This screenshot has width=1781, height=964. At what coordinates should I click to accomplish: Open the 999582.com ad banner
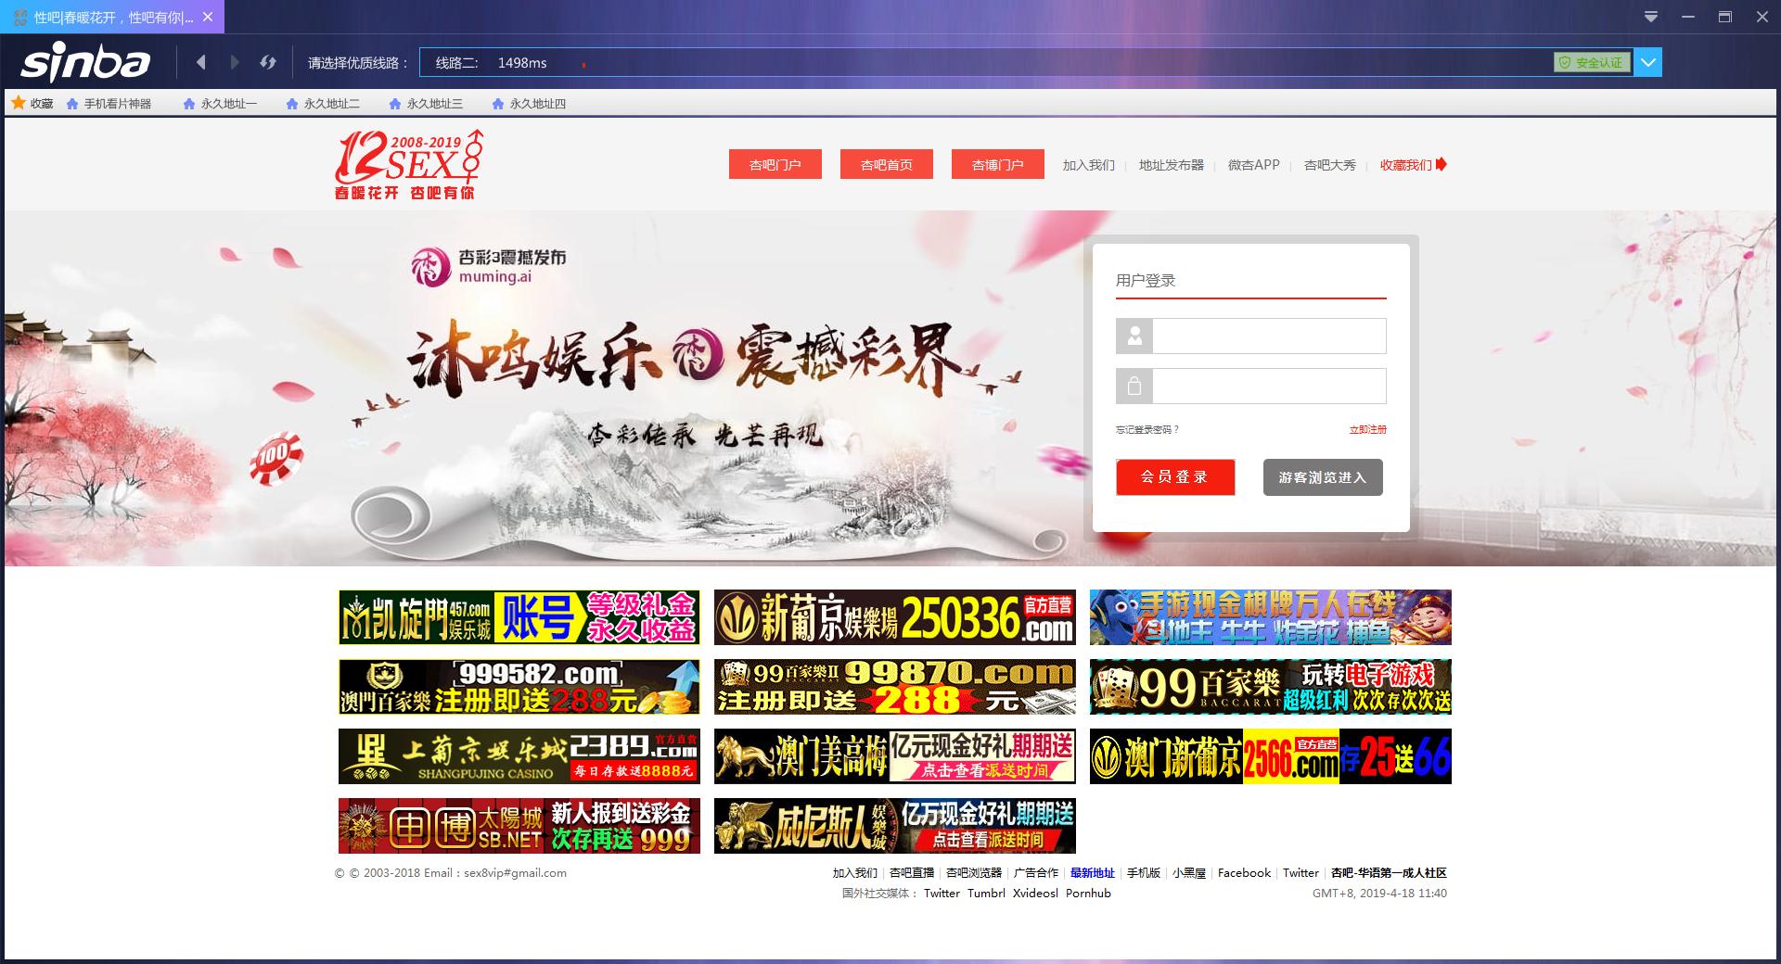tap(519, 687)
